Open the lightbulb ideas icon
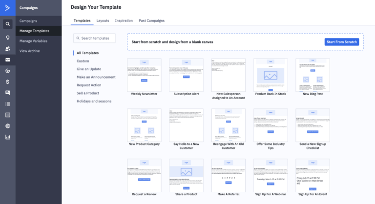This screenshot has height=204, width=375. (8, 38)
